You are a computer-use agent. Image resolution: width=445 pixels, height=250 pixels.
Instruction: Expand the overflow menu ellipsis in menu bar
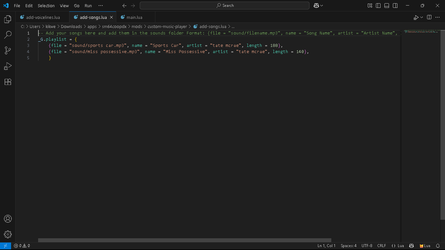100,6
